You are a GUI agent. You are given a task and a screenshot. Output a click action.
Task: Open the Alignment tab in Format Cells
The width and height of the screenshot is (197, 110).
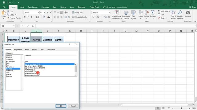pyautogui.click(x=18, y=50)
